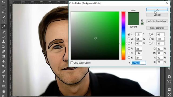Select the Crop tool
Screen dimensions: 173x97
4,22
